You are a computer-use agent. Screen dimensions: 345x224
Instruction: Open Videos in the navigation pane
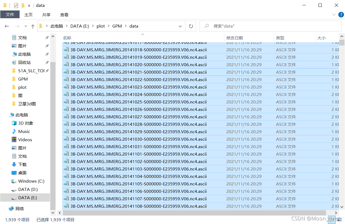point(25,140)
